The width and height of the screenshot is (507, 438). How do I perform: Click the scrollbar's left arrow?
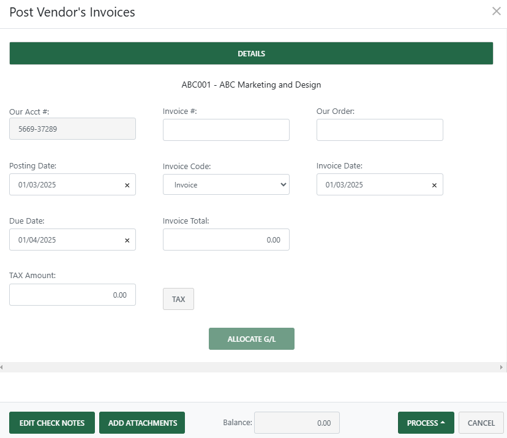tap(2, 366)
